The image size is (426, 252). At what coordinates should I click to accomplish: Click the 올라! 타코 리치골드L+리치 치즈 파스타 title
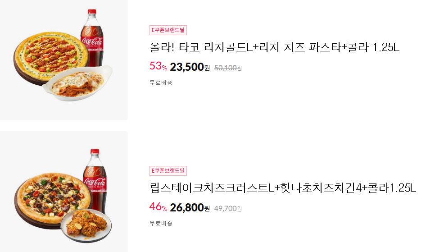[x=274, y=47]
